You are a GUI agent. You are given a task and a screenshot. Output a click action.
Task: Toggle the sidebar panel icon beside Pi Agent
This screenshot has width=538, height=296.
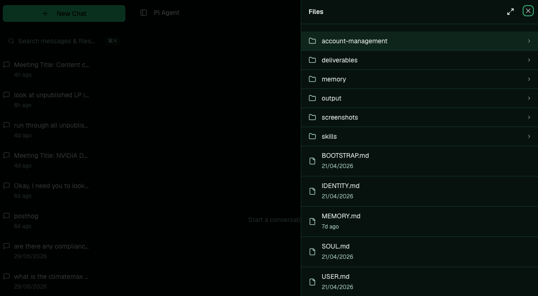[x=144, y=13]
